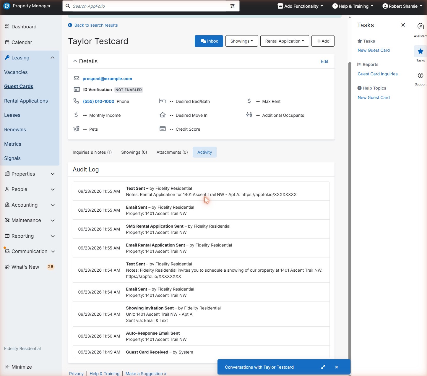
Task: Close the Conversations with Taylor Testcard bar
Action: (336, 367)
